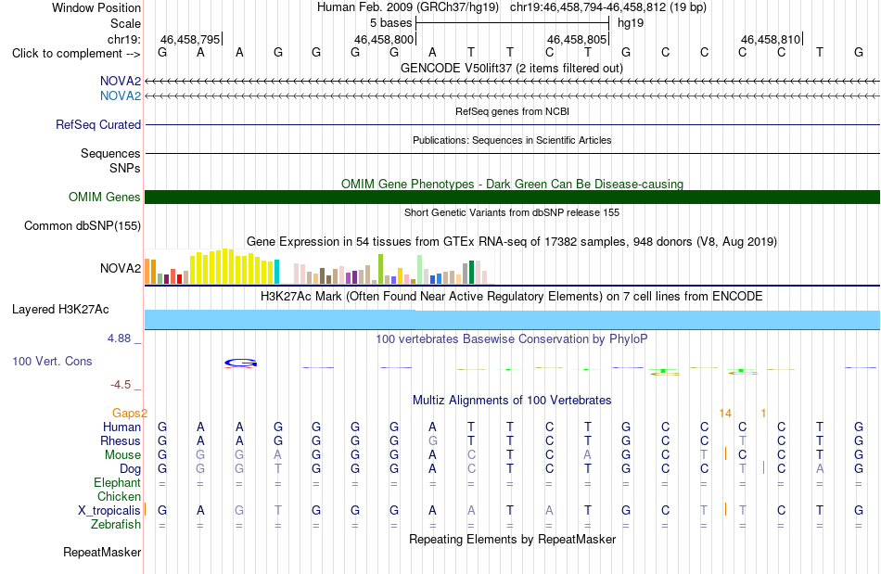Click the 'RefSeq genes from NCBI' title
The height and width of the screenshot is (574, 881).
coord(513,112)
